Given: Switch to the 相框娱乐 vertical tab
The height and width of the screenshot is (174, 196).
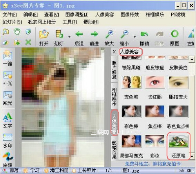Looking at the screenshot, I should (114, 96).
